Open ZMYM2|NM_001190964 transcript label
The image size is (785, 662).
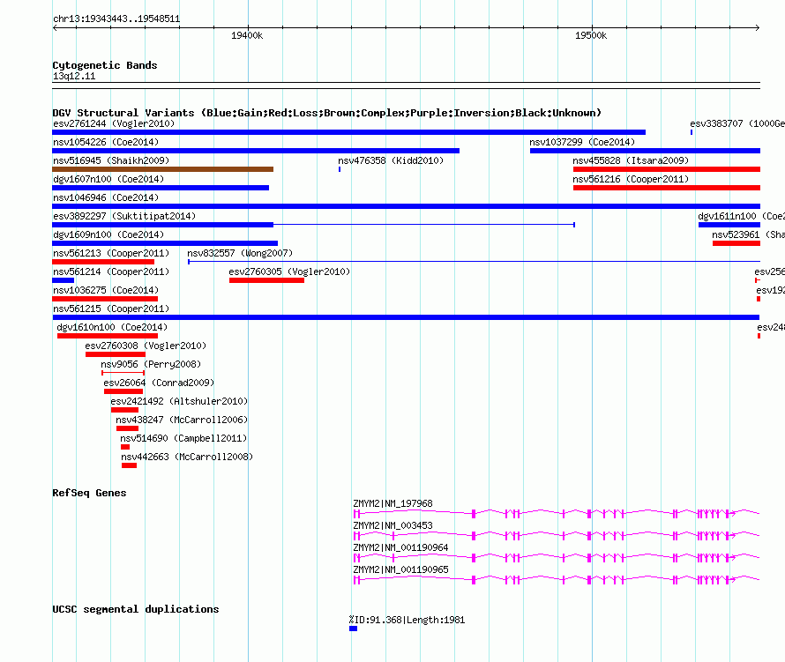point(400,547)
